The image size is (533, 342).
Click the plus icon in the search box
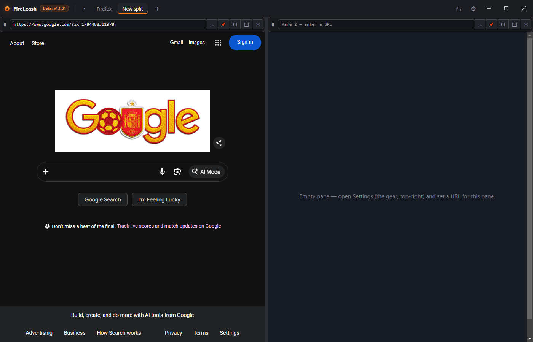pos(46,172)
